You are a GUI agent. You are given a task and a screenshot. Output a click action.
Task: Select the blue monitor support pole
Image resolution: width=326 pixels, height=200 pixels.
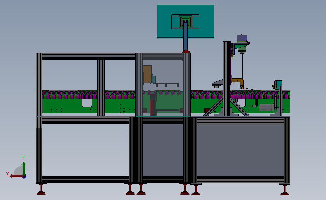coord(185,36)
